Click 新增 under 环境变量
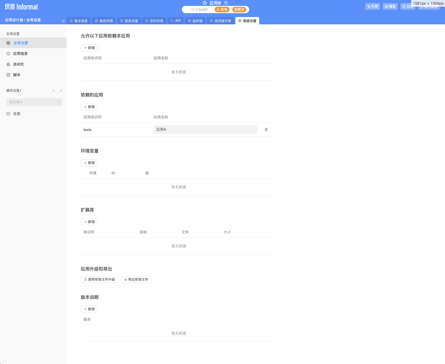The height and width of the screenshot is (364, 445). coord(89,163)
